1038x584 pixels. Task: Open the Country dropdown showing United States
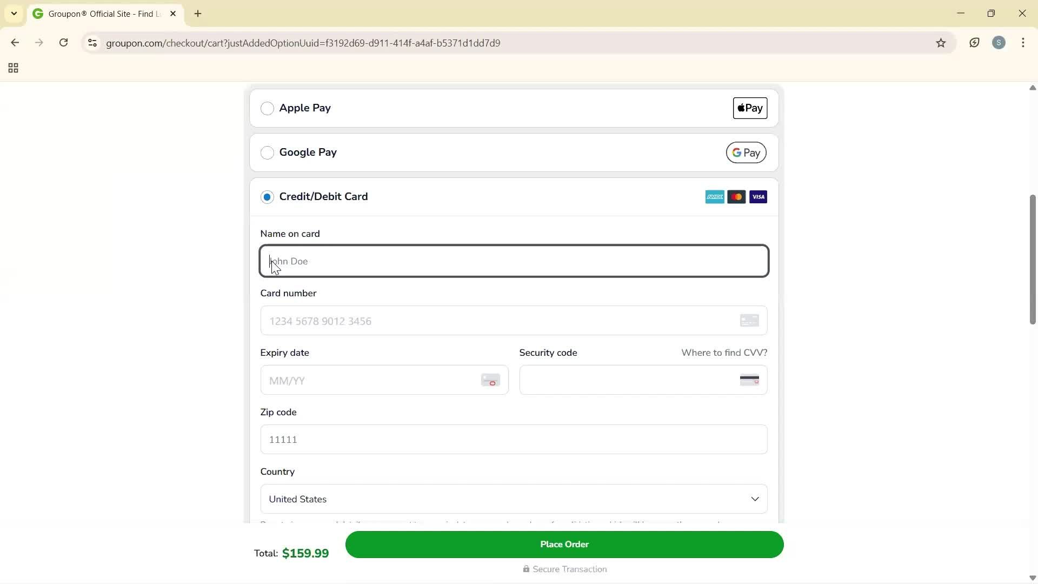point(514,499)
